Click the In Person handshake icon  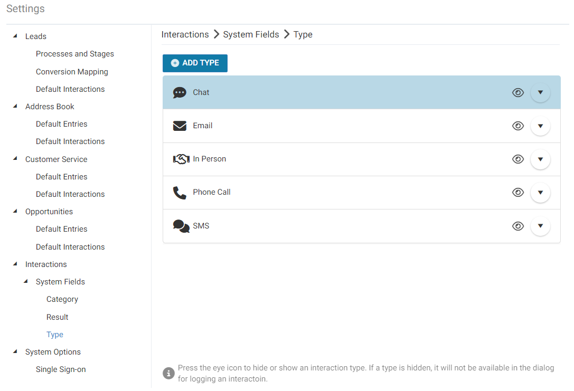(181, 159)
